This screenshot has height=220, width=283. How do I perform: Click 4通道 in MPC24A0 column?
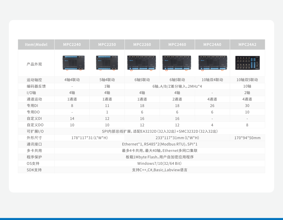[212, 99]
